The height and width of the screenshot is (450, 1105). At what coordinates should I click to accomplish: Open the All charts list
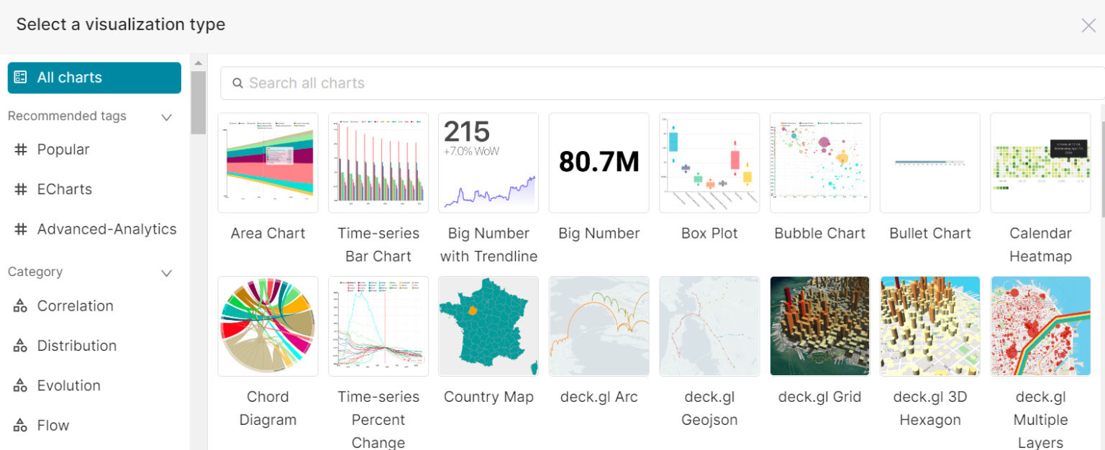94,78
